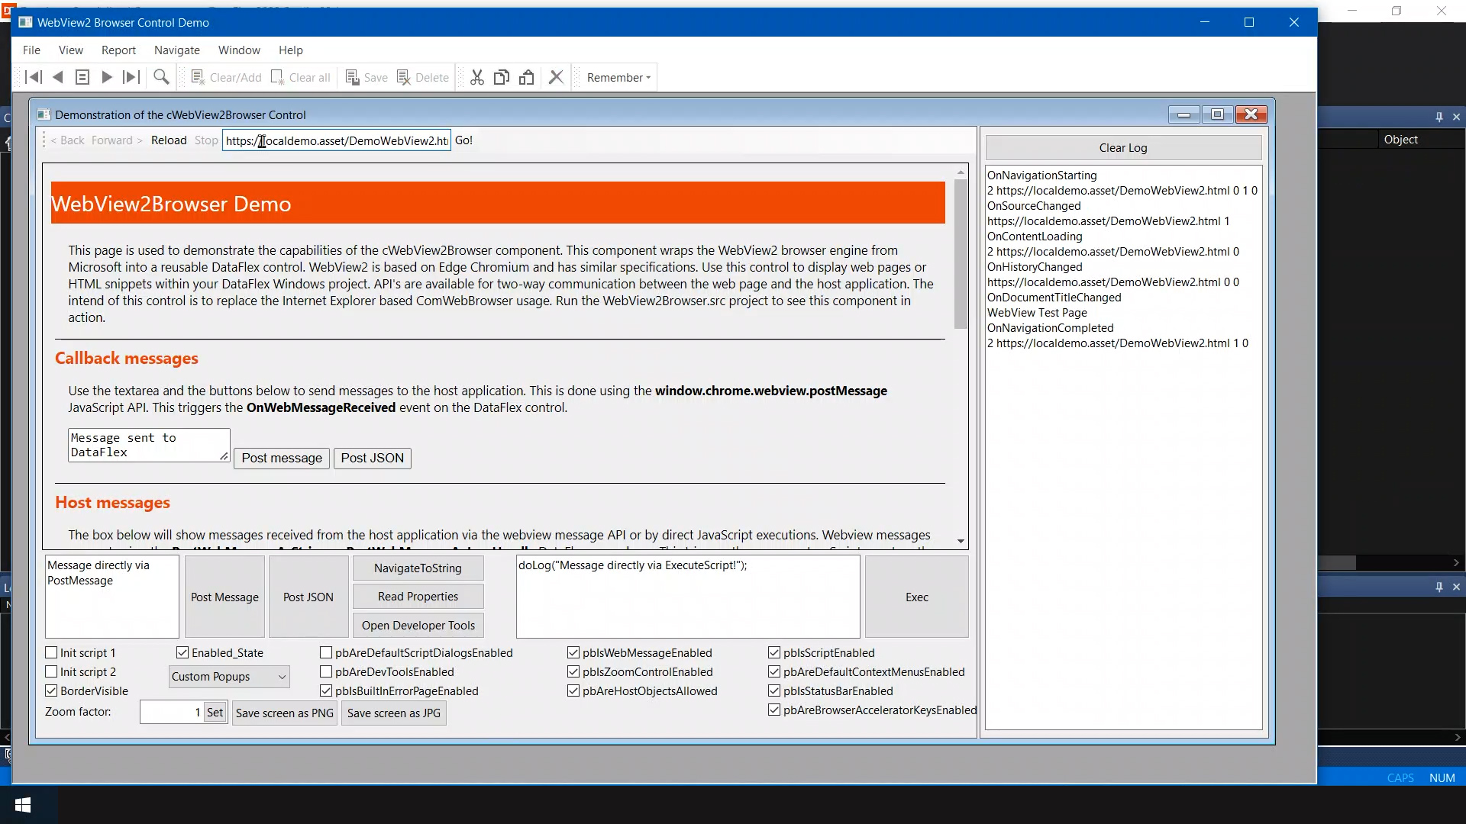Click Post message button in web page
1466x824 pixels.
[x=282, y=458]
